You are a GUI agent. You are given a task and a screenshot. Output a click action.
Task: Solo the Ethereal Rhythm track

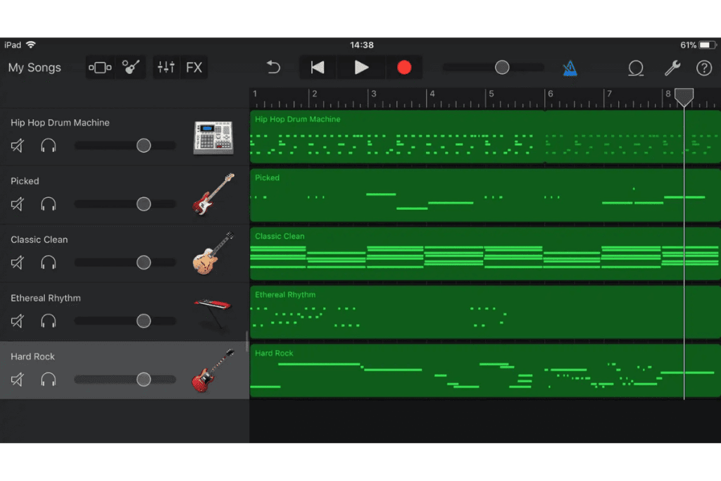tap(49, 321)
